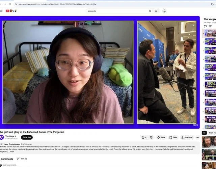Play playlist item 3 "How to make it"
This screenshot has width=216, height=169.
pos(210,50)
